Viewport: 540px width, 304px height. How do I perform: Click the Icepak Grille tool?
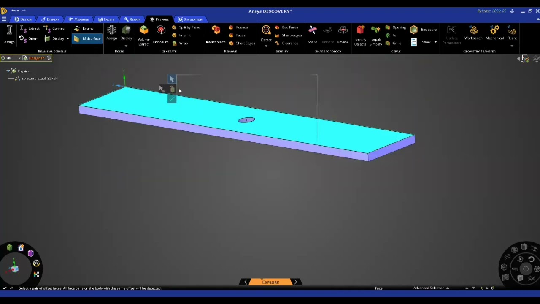[x=393, y=43]
